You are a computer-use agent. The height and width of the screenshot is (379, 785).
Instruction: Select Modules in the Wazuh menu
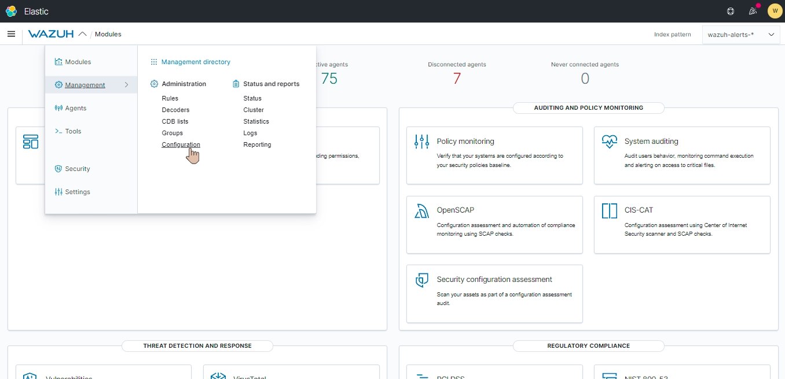tap(78, 62)
